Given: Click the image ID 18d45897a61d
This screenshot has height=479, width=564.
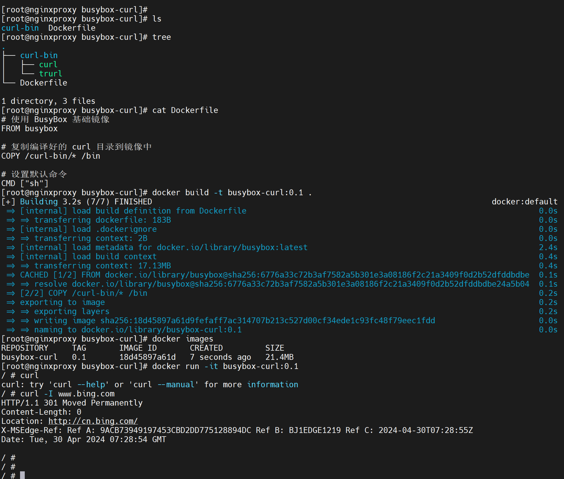Looking at the screenshot, I should pyautogui.click(x=147, y=357).
